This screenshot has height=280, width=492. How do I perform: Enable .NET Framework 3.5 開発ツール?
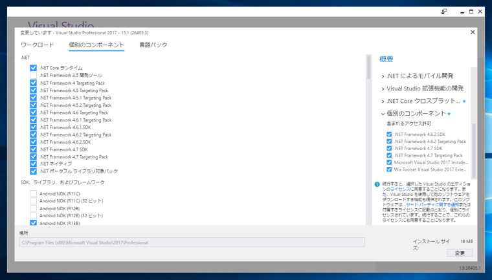(x=33, y=75)
